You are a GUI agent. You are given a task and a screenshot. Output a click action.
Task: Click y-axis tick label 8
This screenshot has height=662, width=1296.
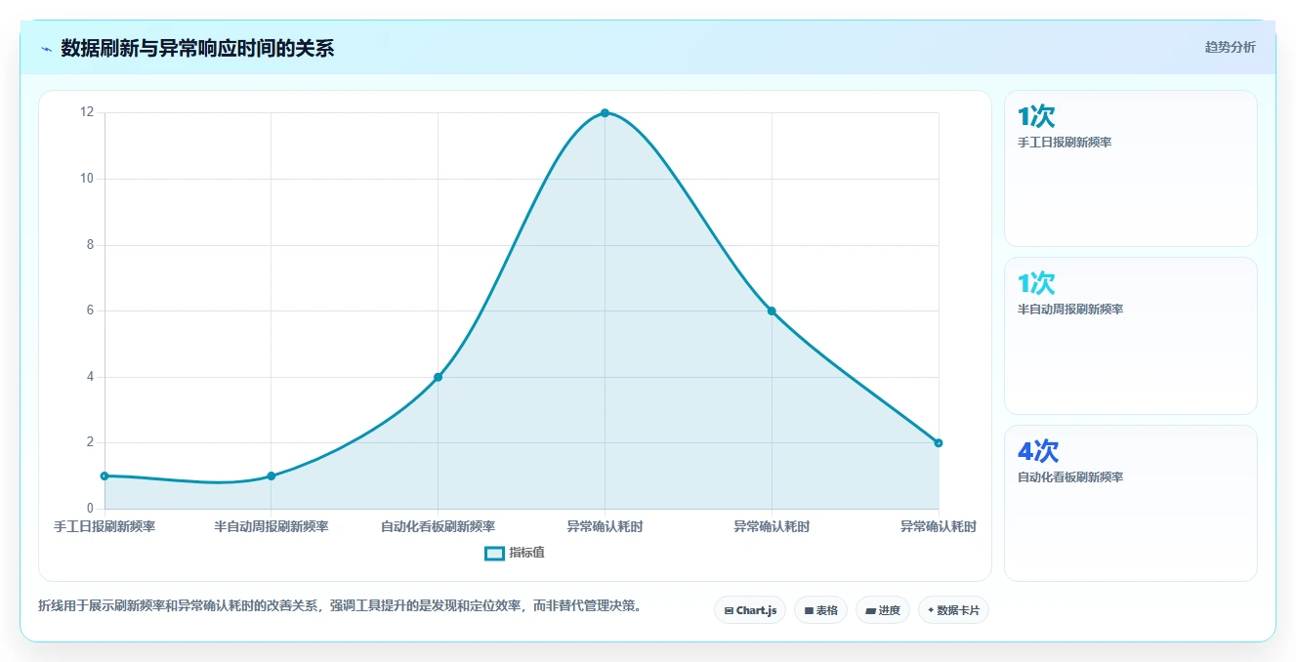pos(90,245)
